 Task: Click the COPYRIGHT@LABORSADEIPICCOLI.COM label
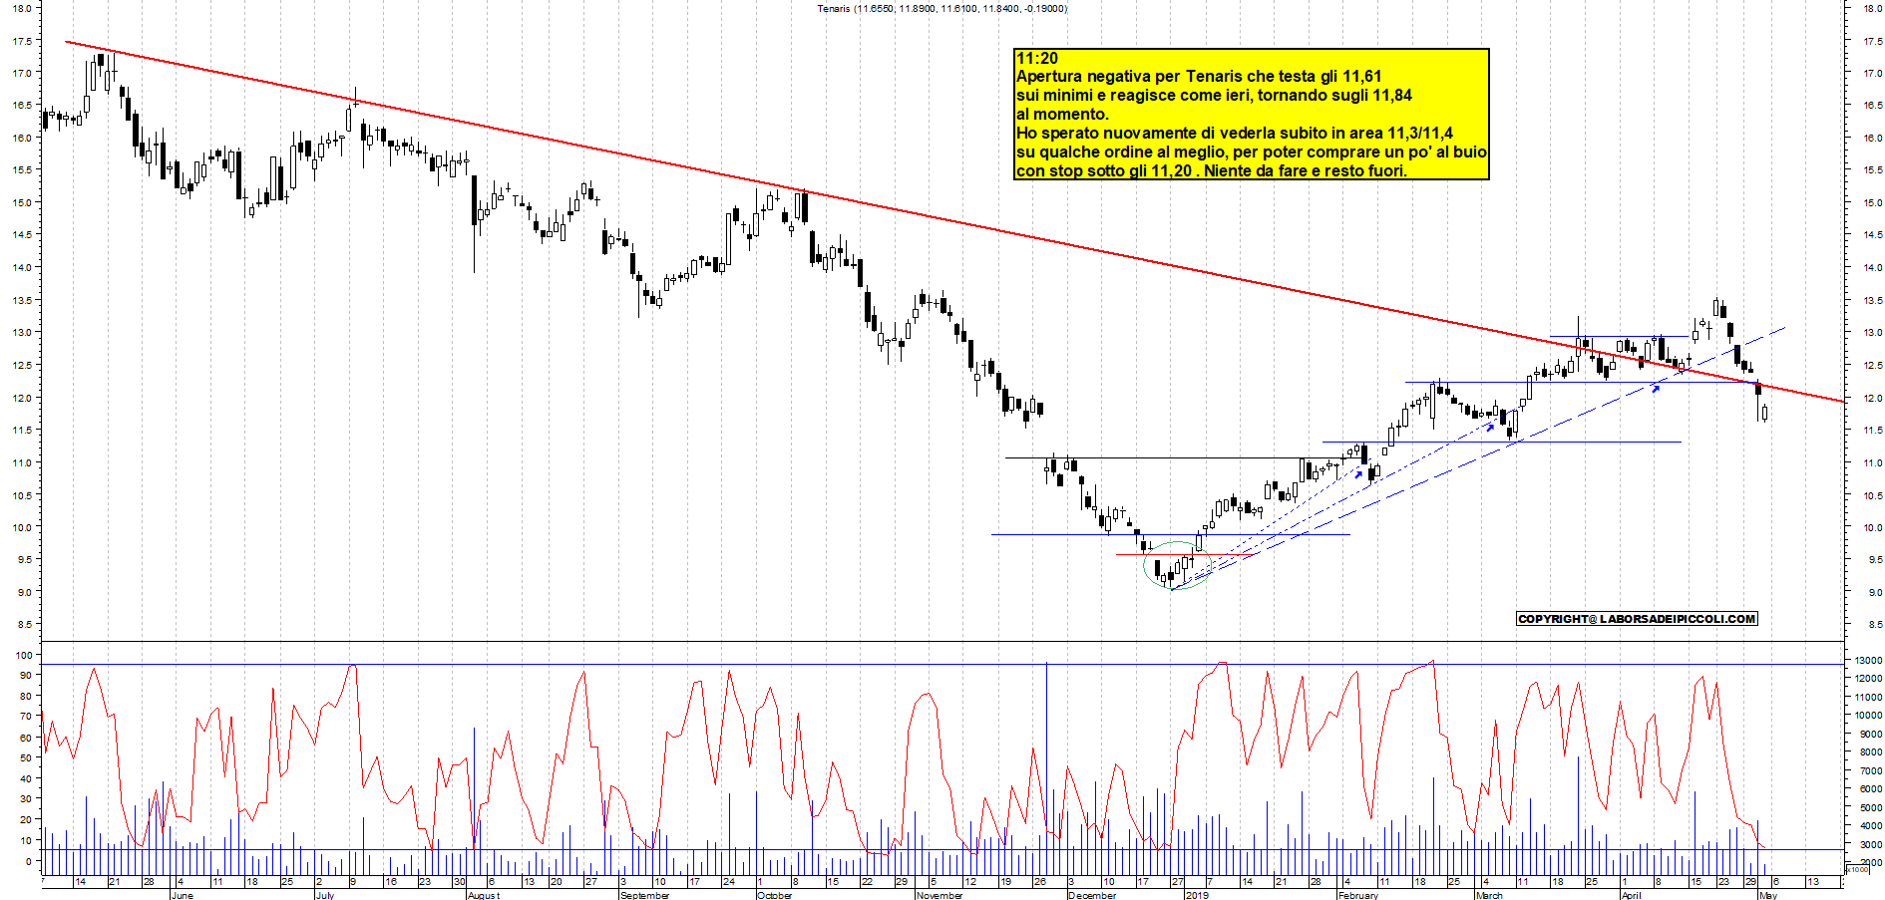(x=1637, y=619)
